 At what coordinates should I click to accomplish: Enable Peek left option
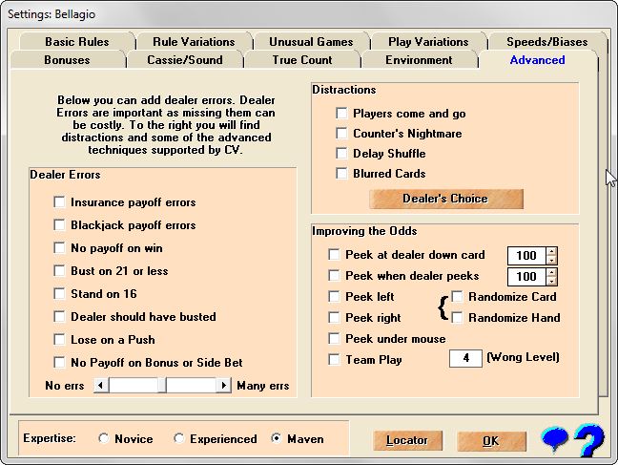[x=334, y=296]
